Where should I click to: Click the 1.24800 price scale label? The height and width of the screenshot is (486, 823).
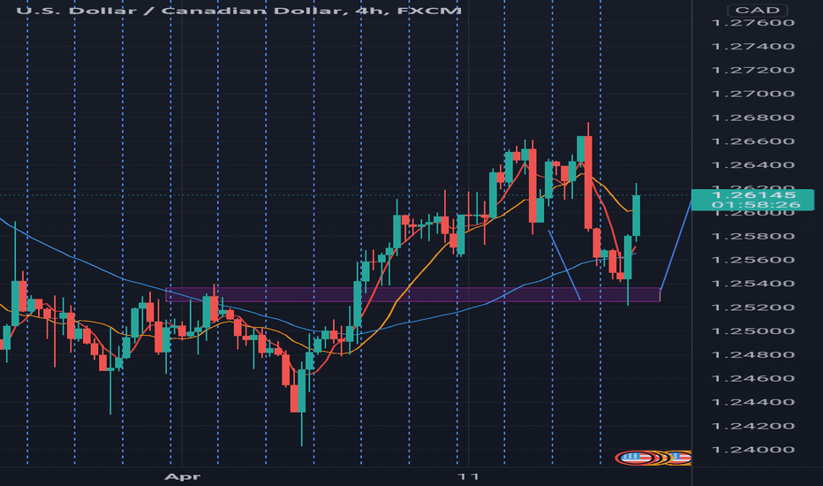[x=752, y=354]
